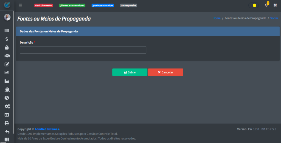Open the barcode sidebar icon
The width and height of the screenshot is (281, 143).
(7, 31)
